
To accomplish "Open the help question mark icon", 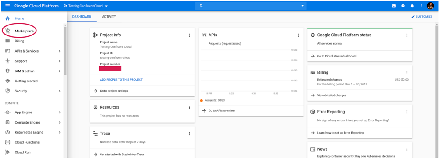I will pyautogui.click(x=403, y=6).
